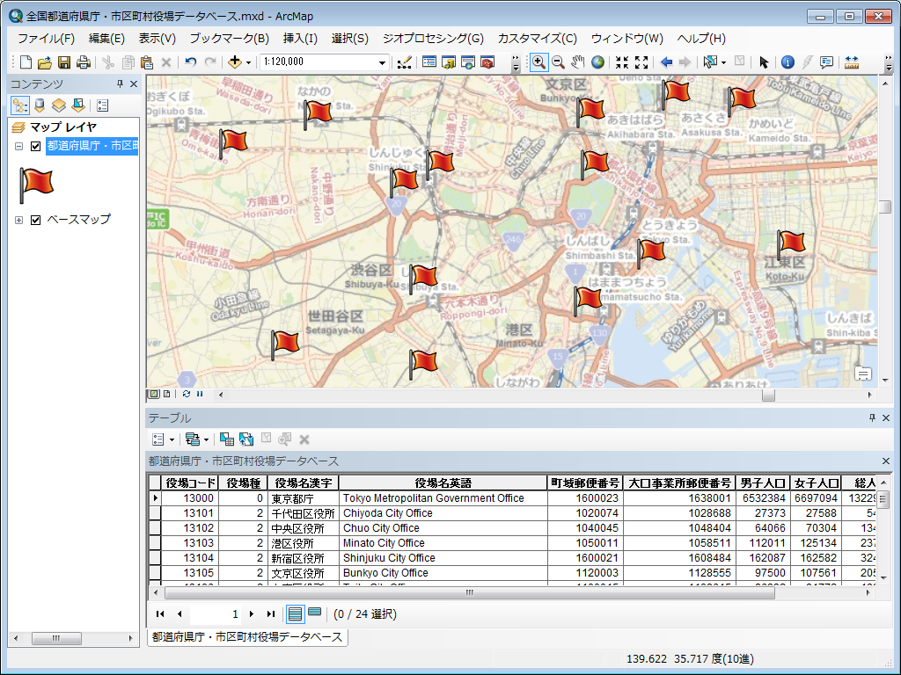Click the New document icon
Viewport: 901px width, 675px height.
[x=26, y=62]
